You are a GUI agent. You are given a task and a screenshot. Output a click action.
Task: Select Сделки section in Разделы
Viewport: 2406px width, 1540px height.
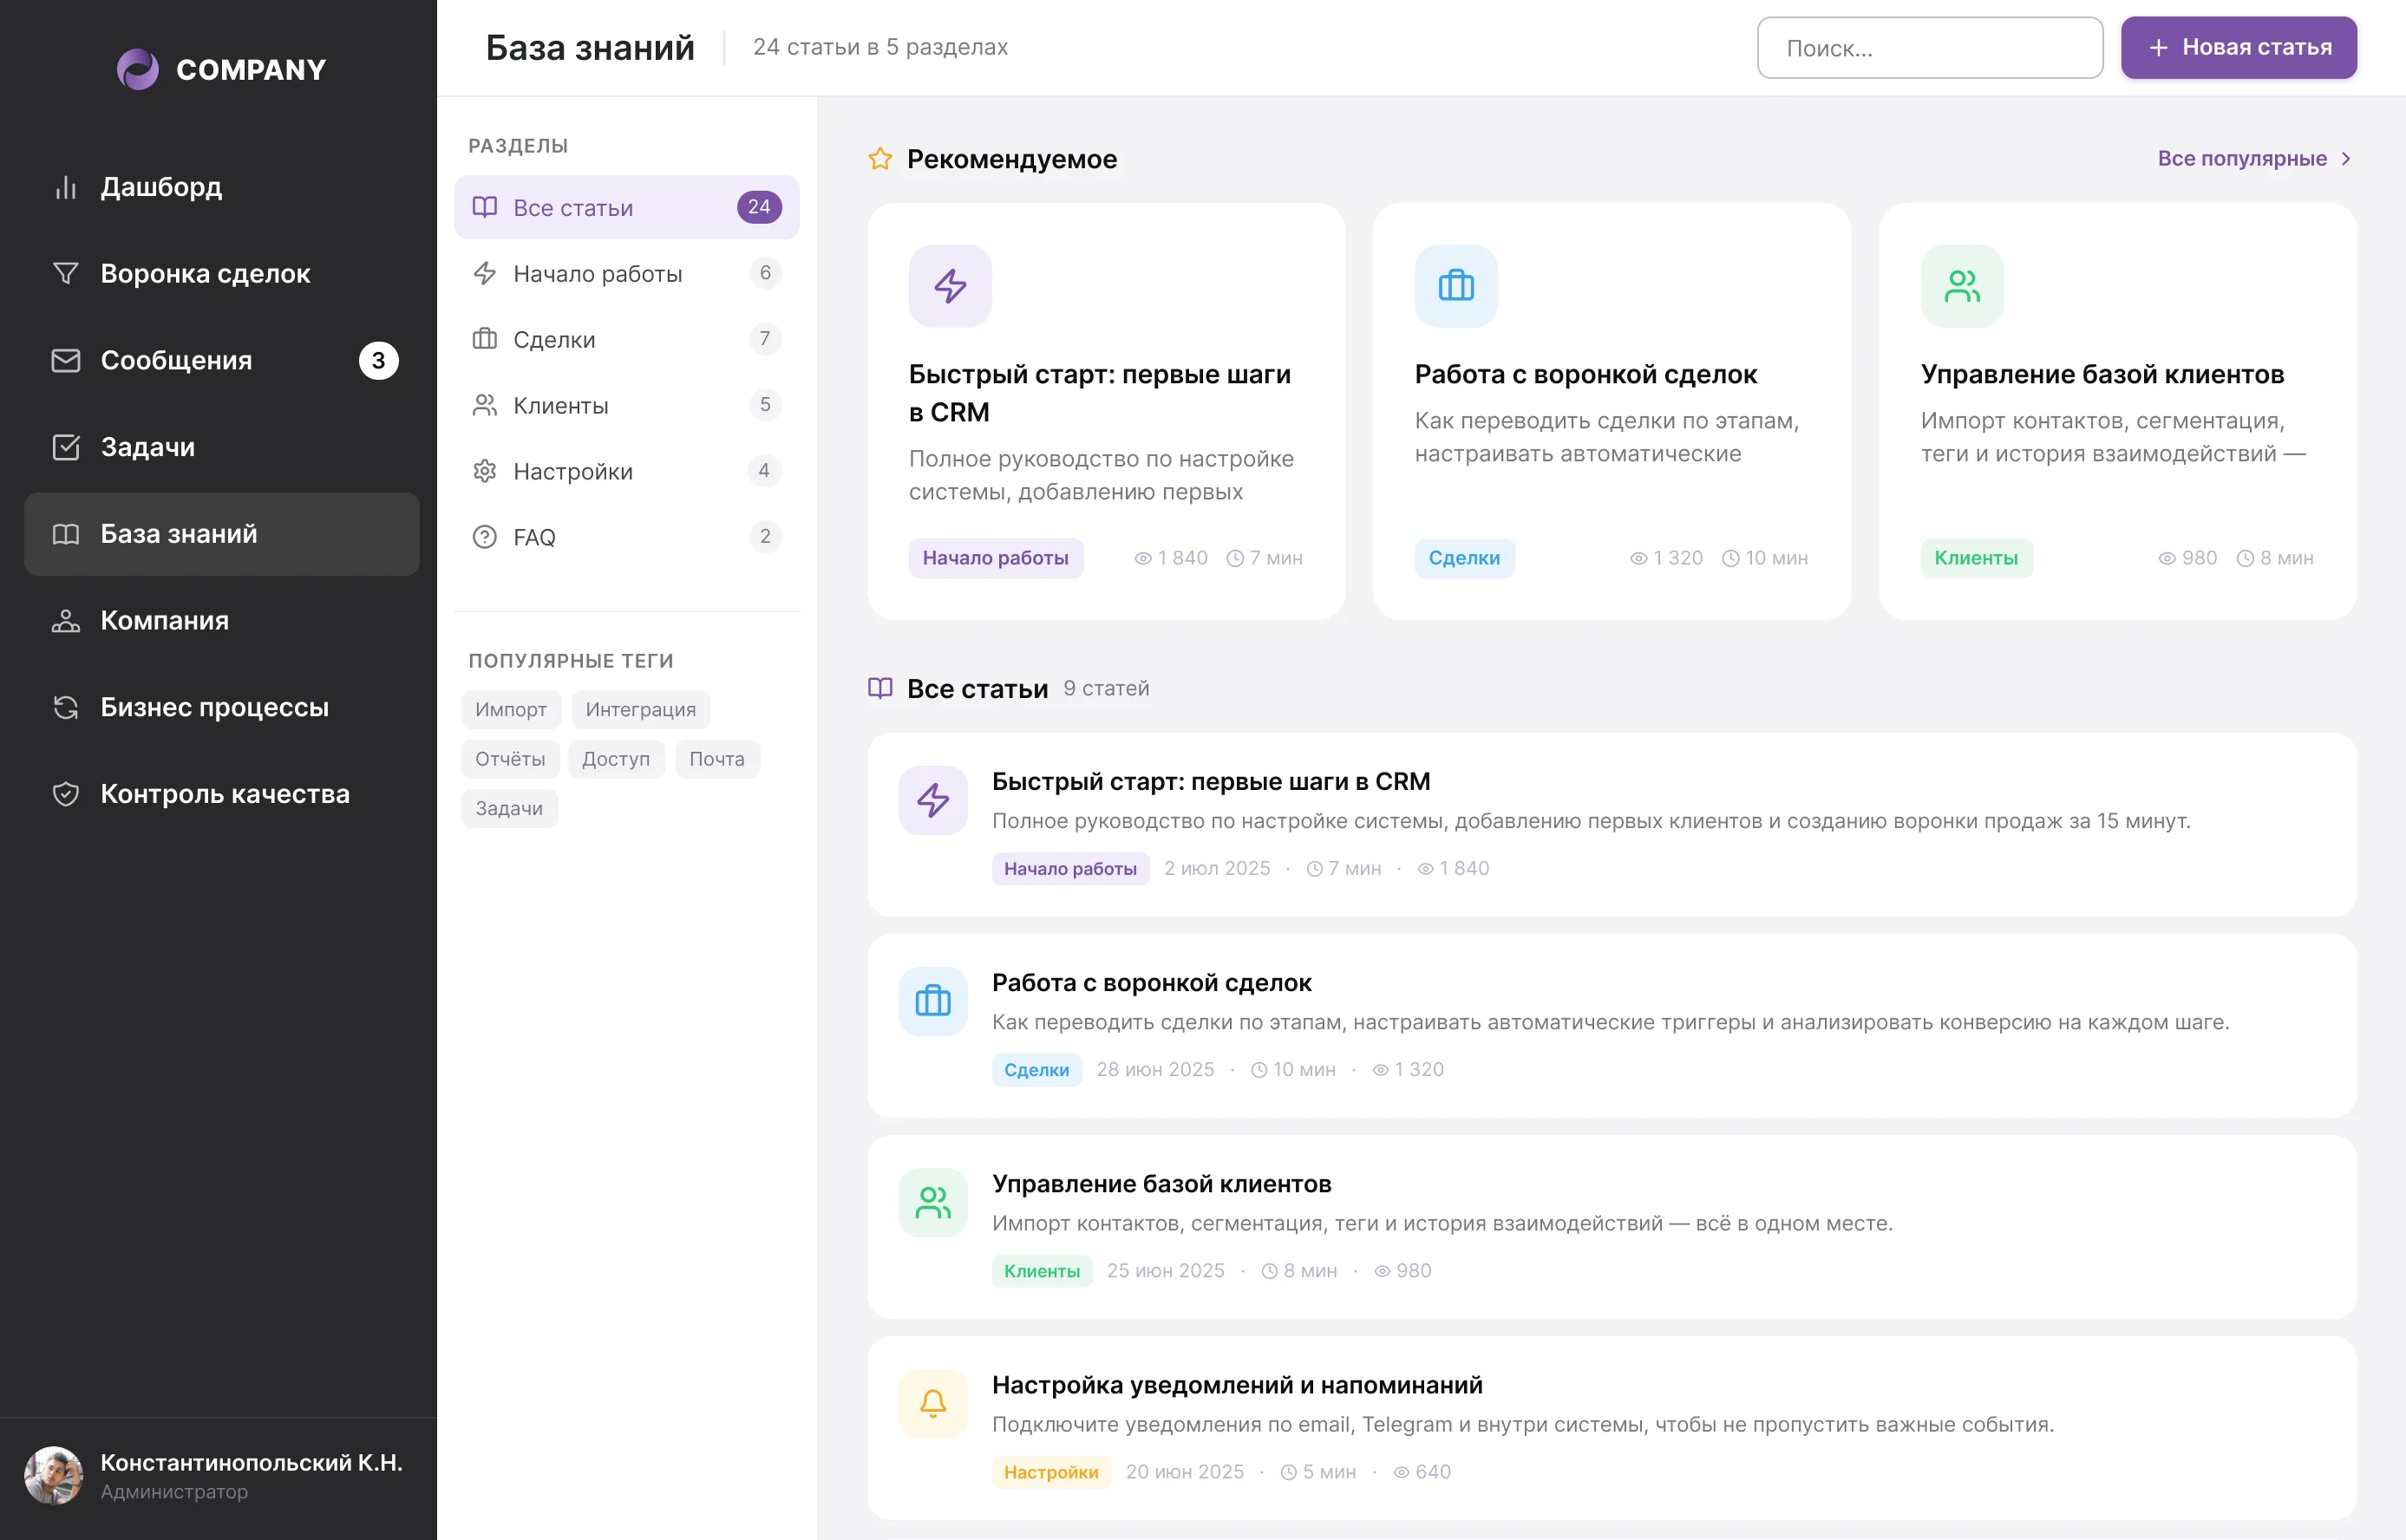(x=626, y=339)
